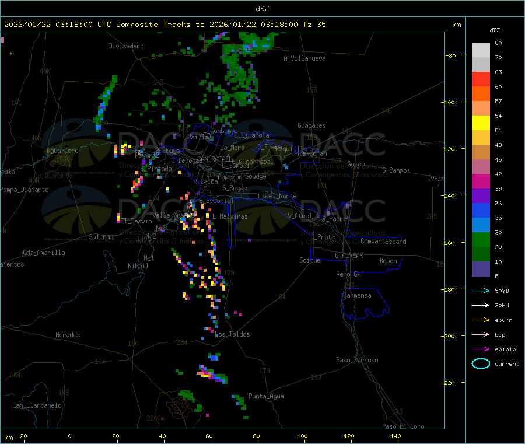Click the 'Guadales' map label
This screenshot has width=525, height=444.
pos(311,125)
